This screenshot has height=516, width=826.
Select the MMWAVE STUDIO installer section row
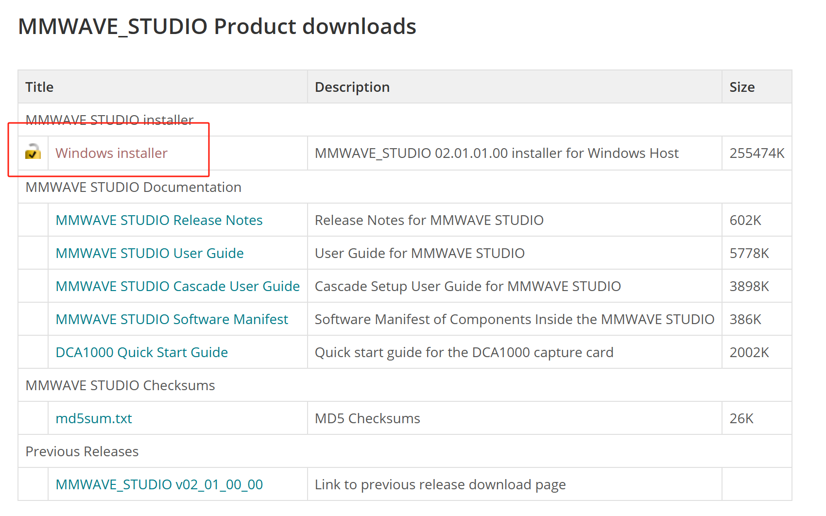(109, 120)
